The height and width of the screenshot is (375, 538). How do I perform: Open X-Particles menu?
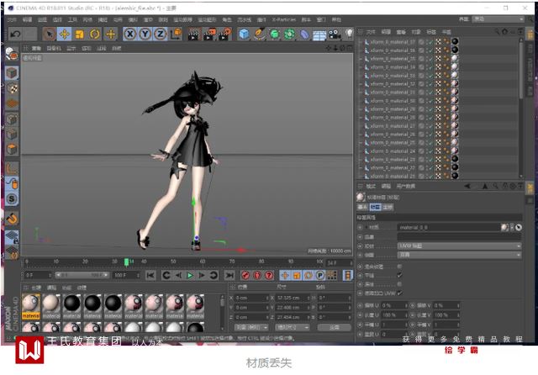[283, 19]
